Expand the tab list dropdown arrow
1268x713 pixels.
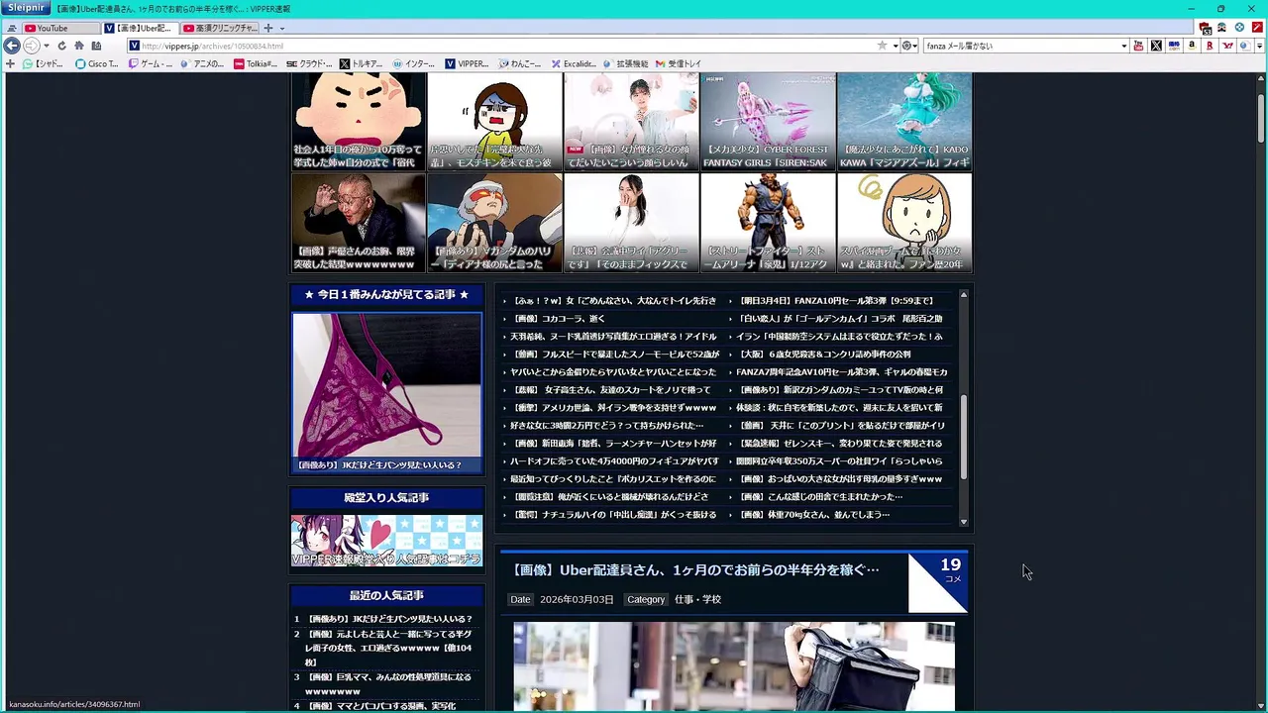(282, 28)
